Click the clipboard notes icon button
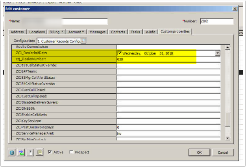The width and height of the screenshot is (246, 167). 40,152
